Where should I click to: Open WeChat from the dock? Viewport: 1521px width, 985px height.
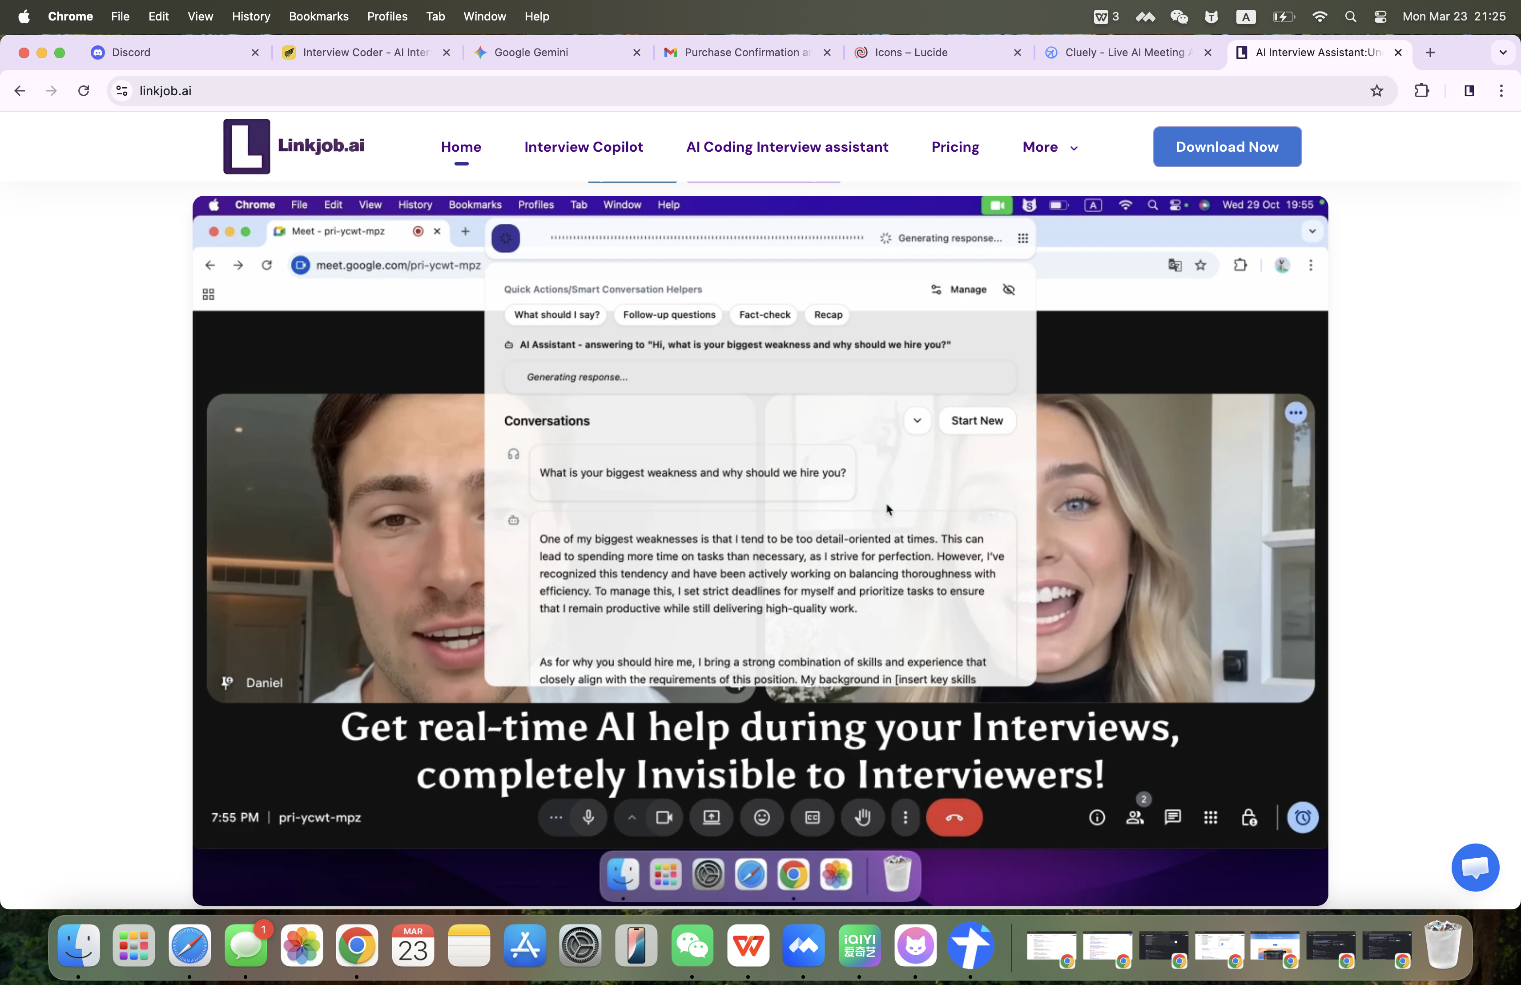(692, 945)
